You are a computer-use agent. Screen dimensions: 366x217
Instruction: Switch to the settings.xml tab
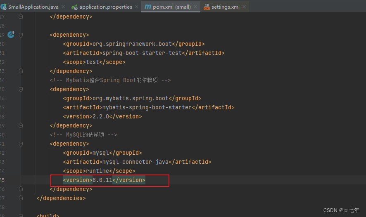225,7
